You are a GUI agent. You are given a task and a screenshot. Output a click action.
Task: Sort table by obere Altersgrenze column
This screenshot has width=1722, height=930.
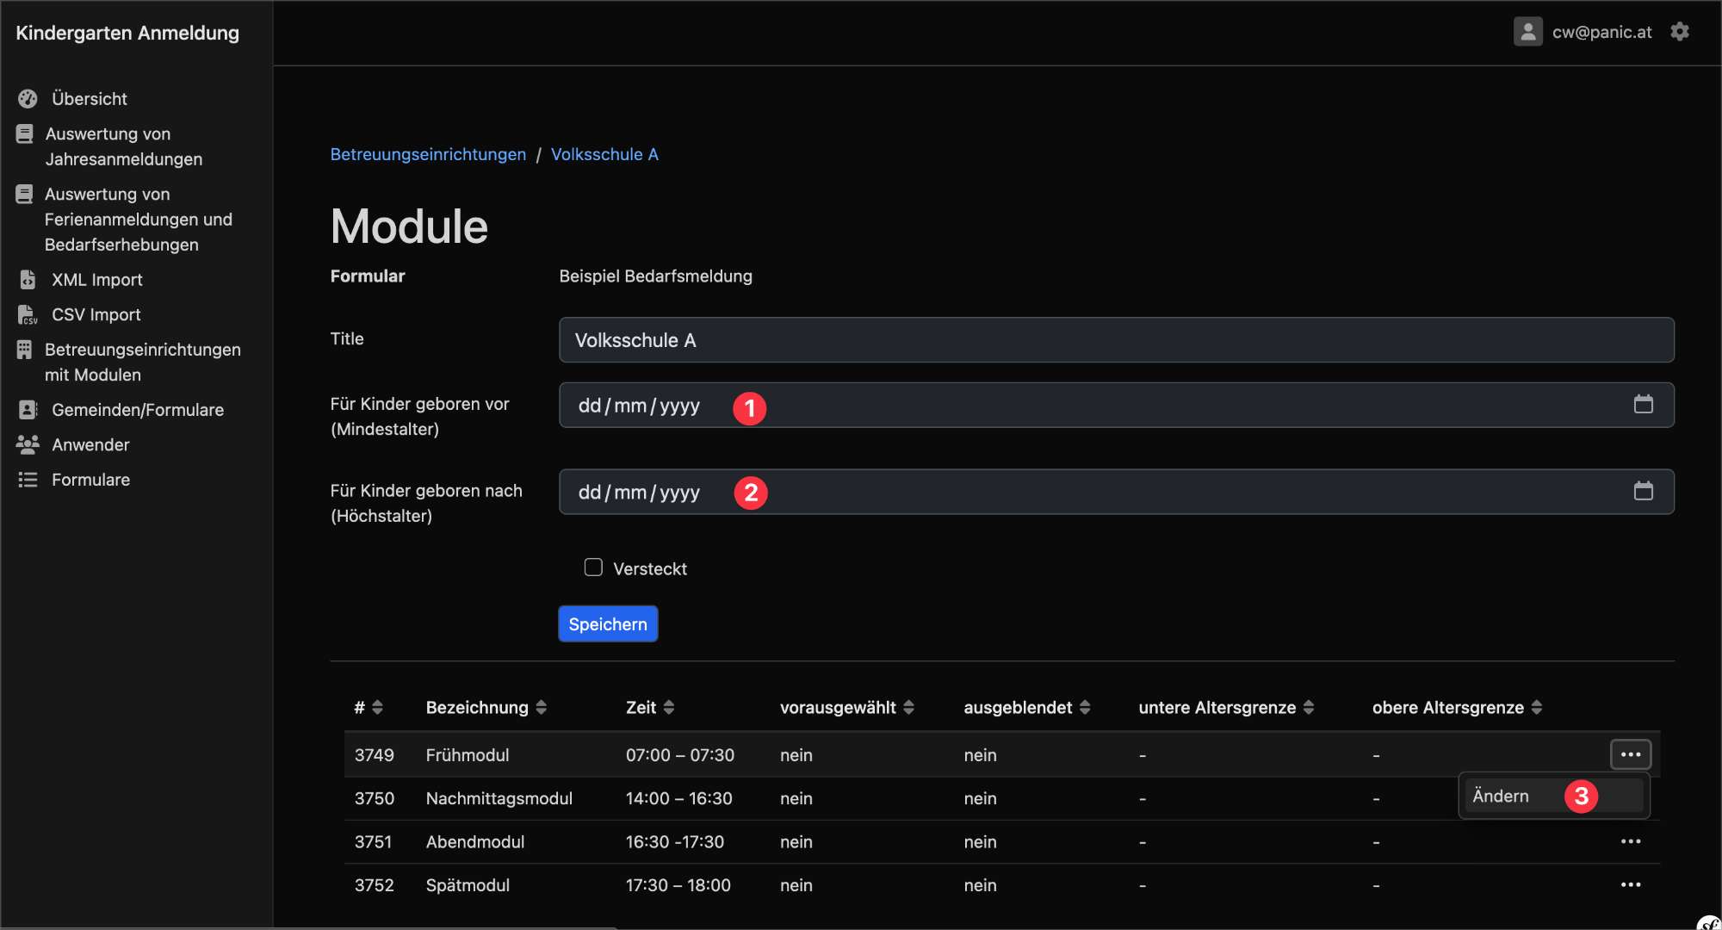click(x=1457, y=708)
